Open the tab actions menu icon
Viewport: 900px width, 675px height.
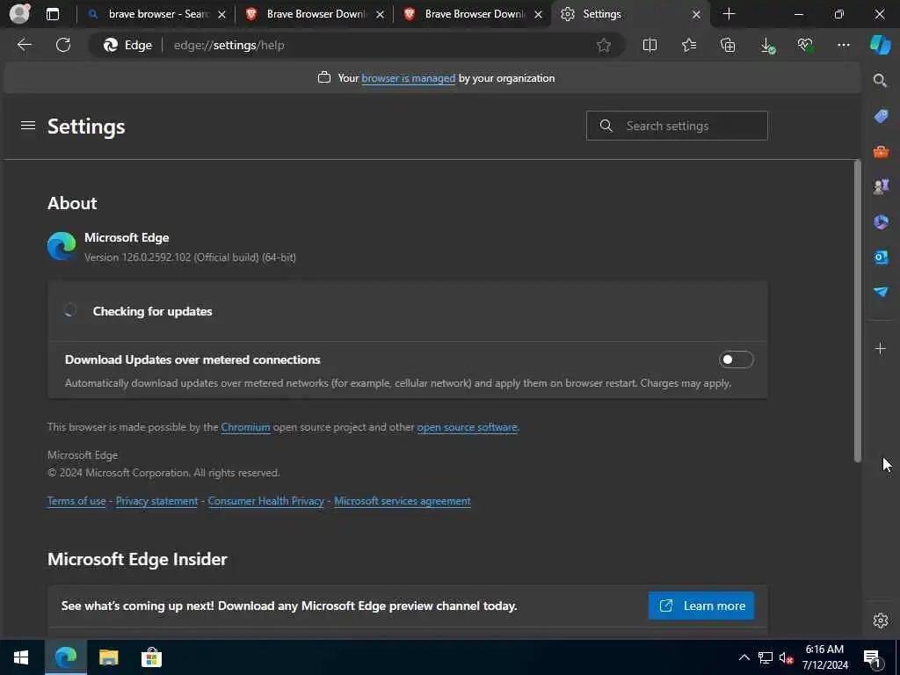coord(52,14)
